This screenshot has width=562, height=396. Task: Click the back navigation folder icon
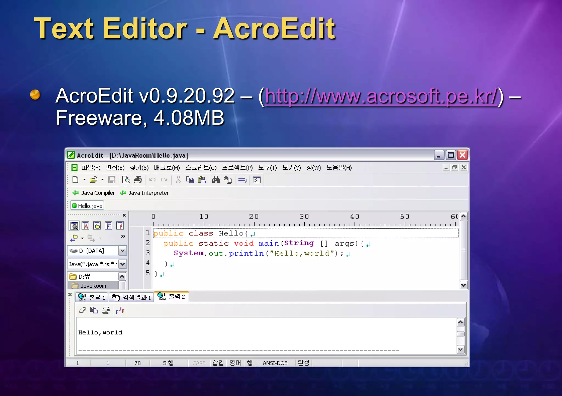pyautogui.click(x=74, y=238)
